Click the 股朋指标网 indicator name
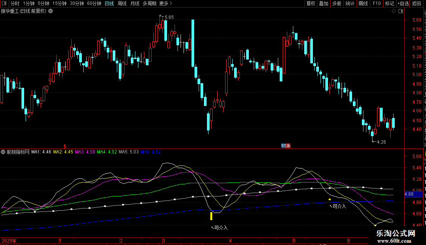Viewport: 426px width, 245px height. pos(18,152)
